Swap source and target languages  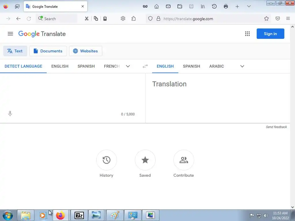pyautogui.click(x=145, y=66)
